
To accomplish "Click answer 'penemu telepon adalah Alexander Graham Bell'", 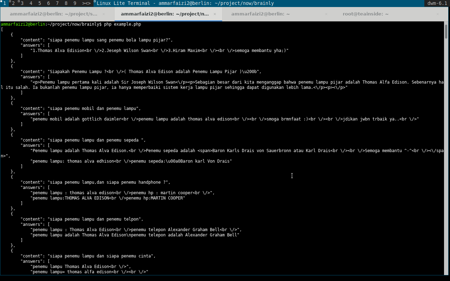I will [x=135, y=235].
